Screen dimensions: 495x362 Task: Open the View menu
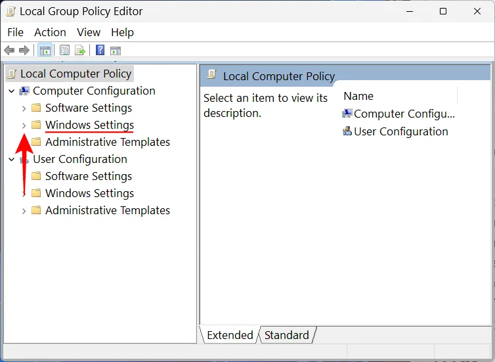89,32
